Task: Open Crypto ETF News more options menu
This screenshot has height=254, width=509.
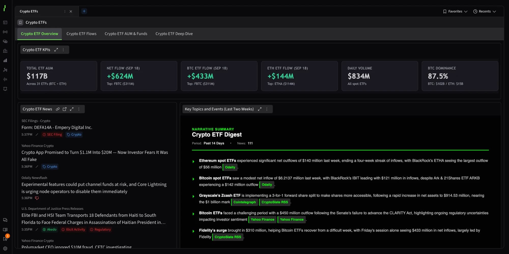Action: (x=79, y=109)
